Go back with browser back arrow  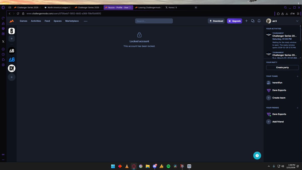pyautogui.click(x=10, y=14)
